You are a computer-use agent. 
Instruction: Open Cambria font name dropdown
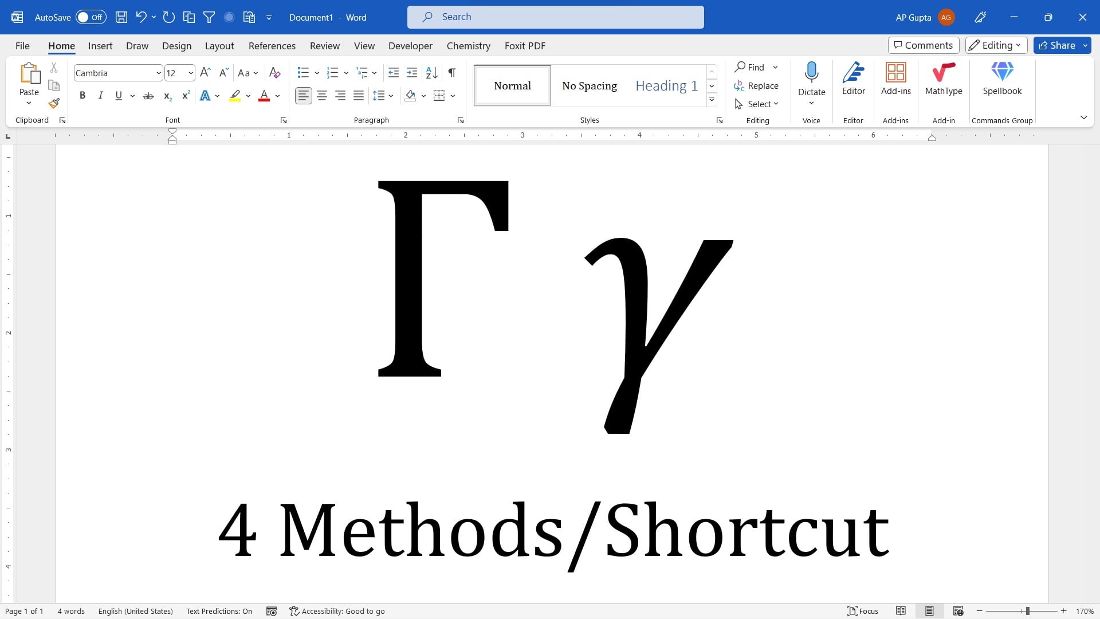point(159,73)
